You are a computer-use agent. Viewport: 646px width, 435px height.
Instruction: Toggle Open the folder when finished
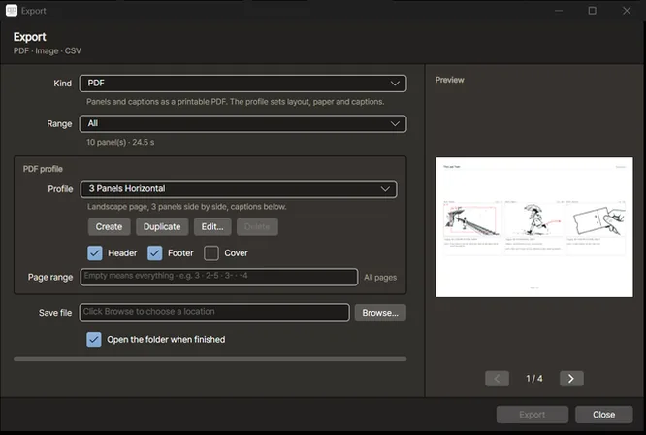tap(94, 339)
